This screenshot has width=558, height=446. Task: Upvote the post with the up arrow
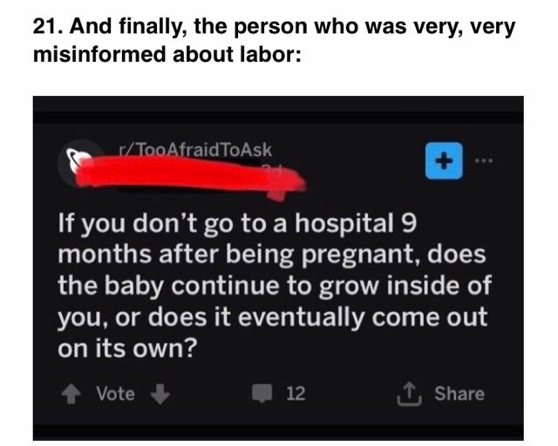click(71, 394)
